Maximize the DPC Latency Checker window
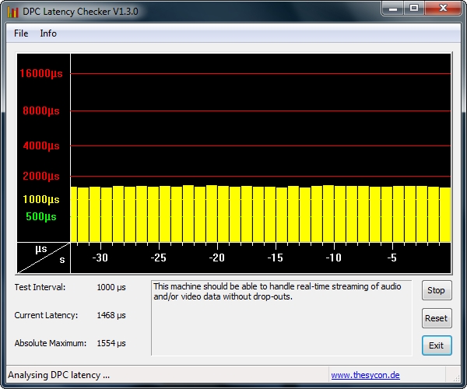 [x=414, y=8]
